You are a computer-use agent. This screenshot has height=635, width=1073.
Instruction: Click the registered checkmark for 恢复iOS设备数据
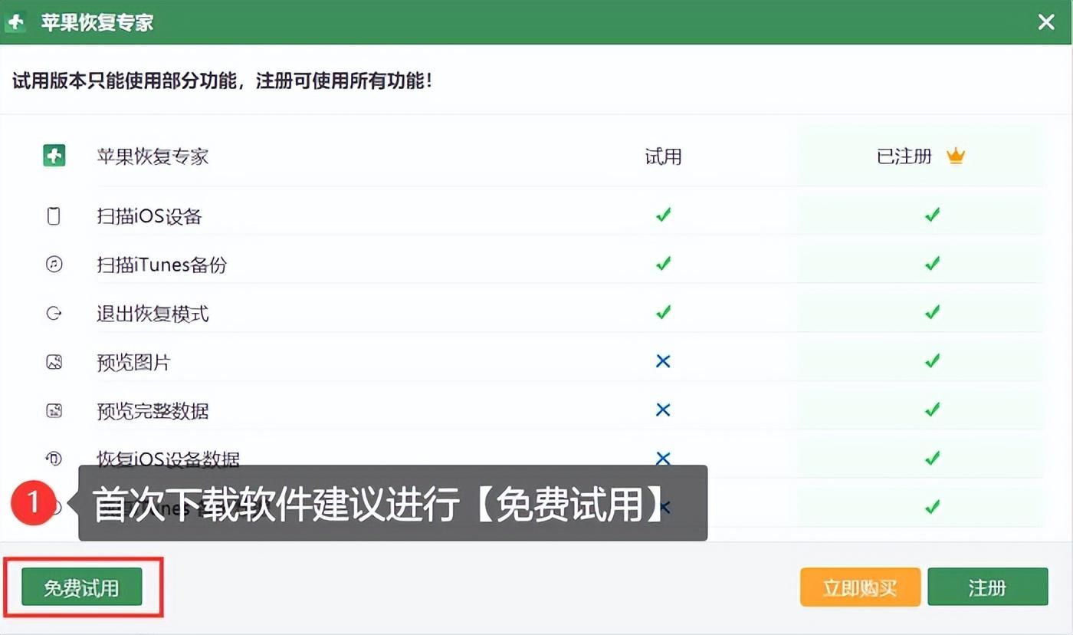tap(933, 459)
